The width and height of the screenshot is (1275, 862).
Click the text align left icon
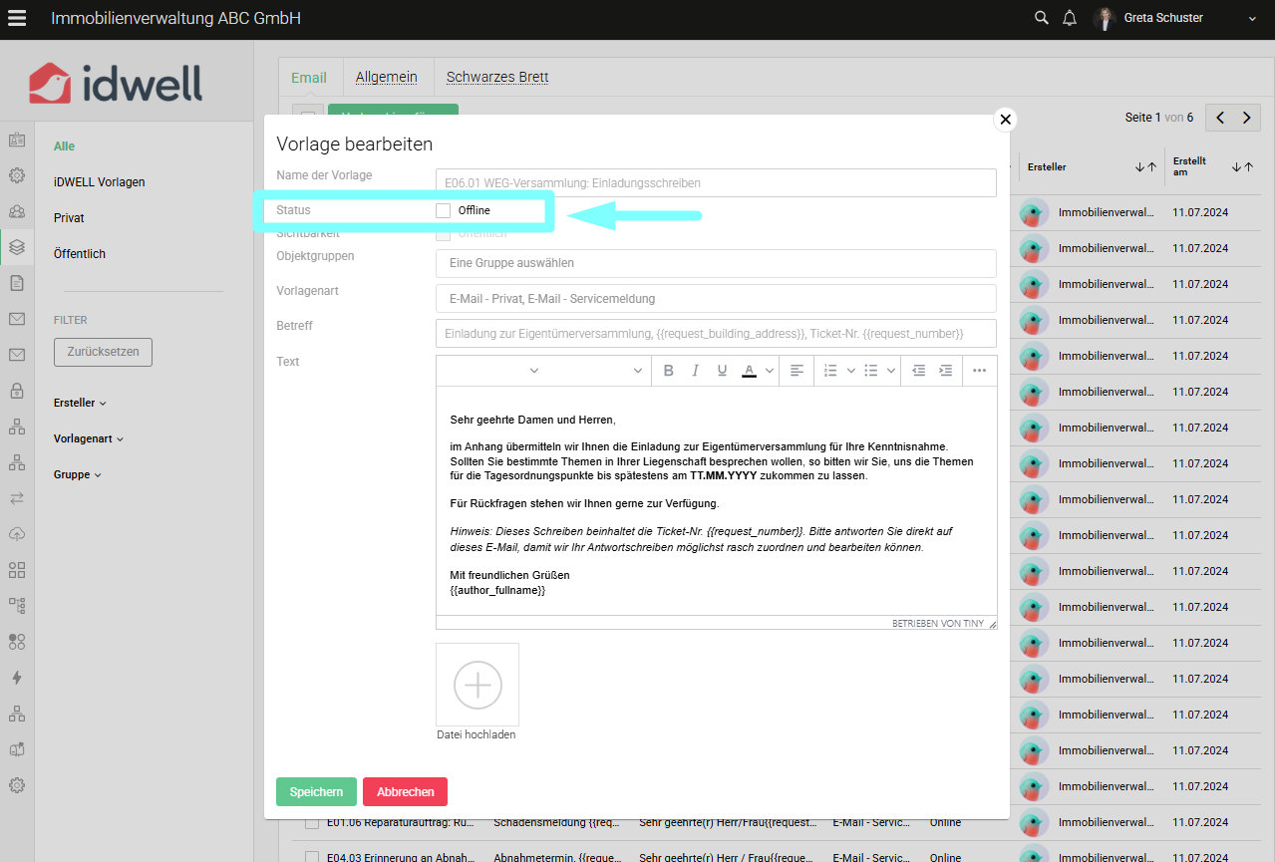click(x=797, y=371)
